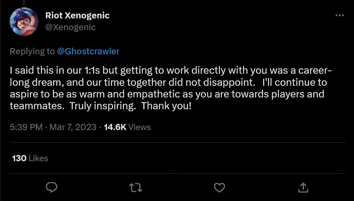Click the "Thank you!" text
Viewport: 354px width, 201px height.
point(166,107)
